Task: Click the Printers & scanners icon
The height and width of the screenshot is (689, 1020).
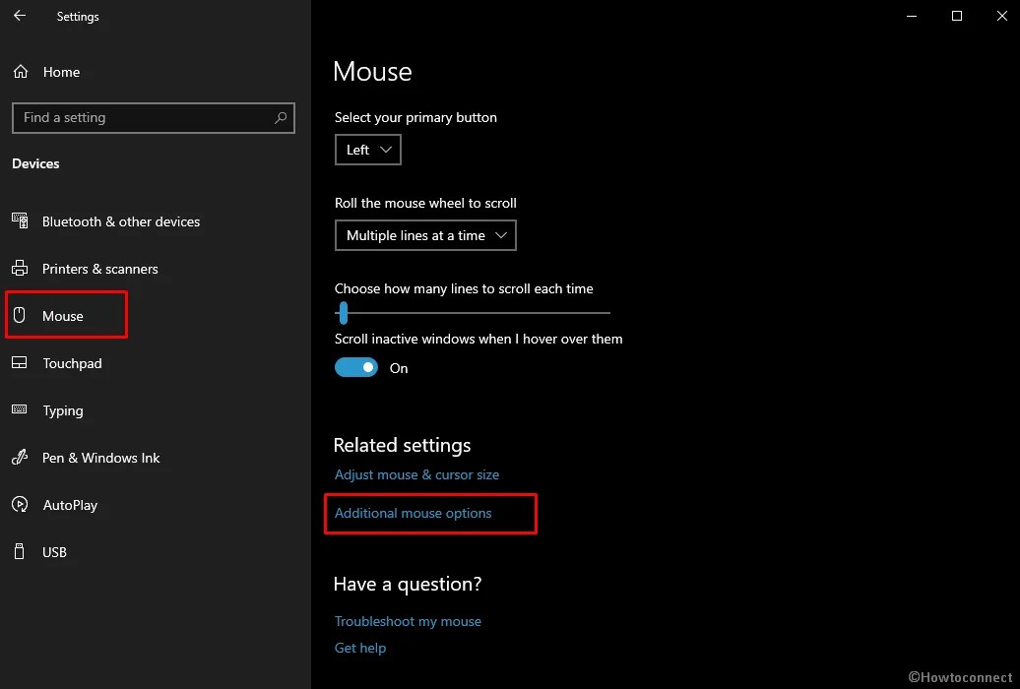Action: (x=20, y=269)
